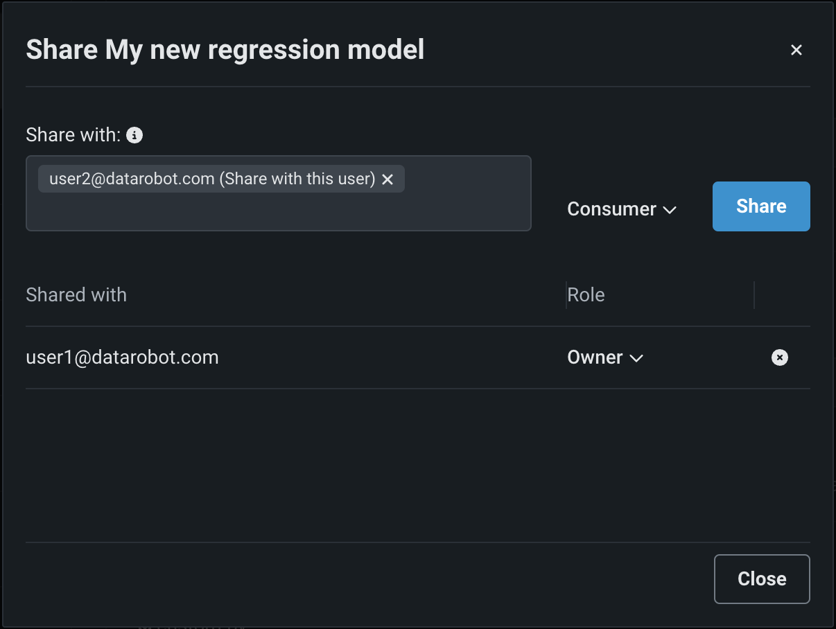Remove user1@datarobot.com from the shared list
836x629 pixels.
[x=779, y=357]
